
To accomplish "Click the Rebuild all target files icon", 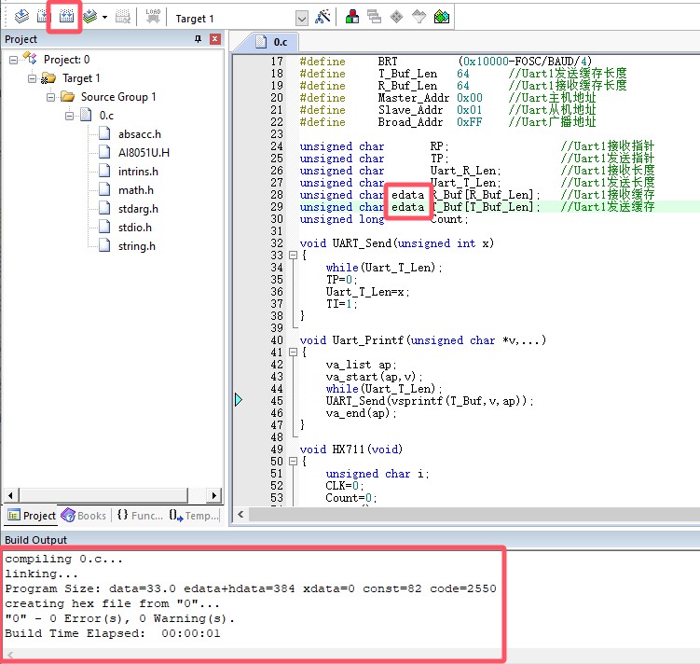I will [x=66, y=17].
